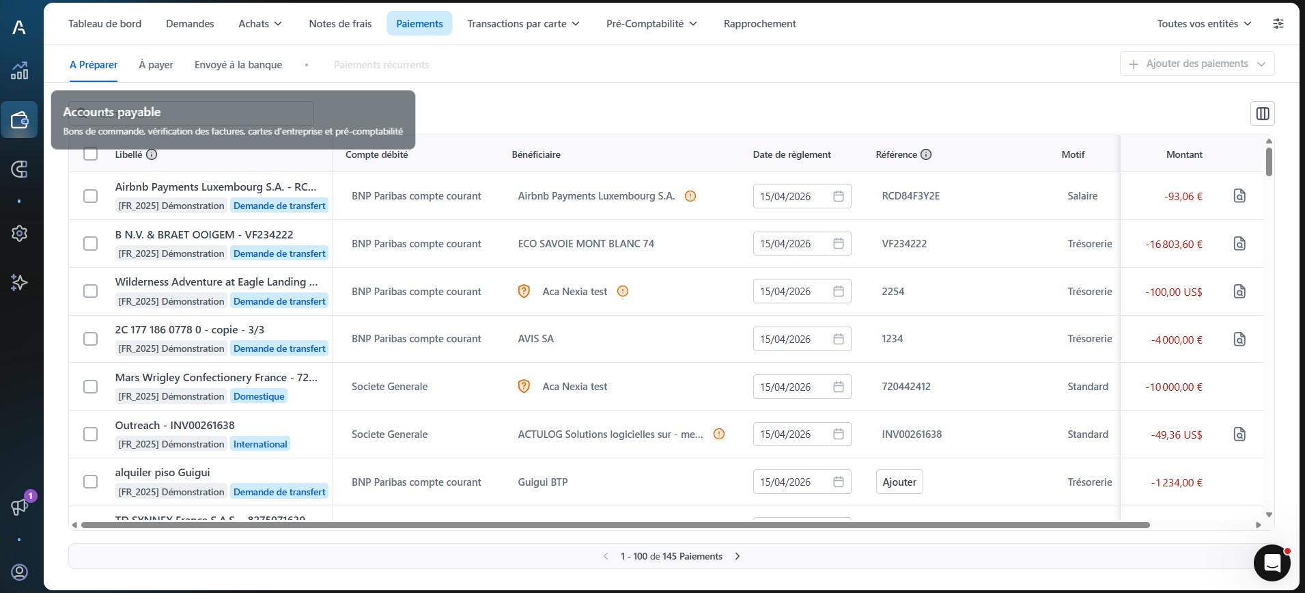View the document for Airbnb payment row
This screenshot has width=1305, height=593.
tap(1239, 196)
